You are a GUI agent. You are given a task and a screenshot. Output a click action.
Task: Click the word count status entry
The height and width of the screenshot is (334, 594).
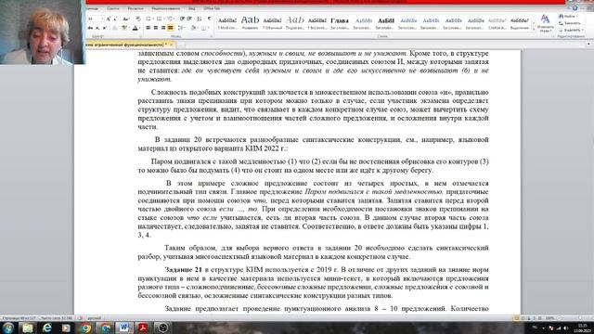57,318
